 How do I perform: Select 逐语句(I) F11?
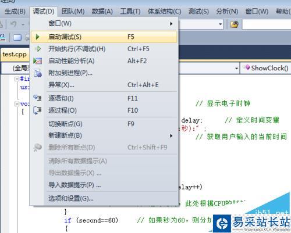(x=104, y=98)
